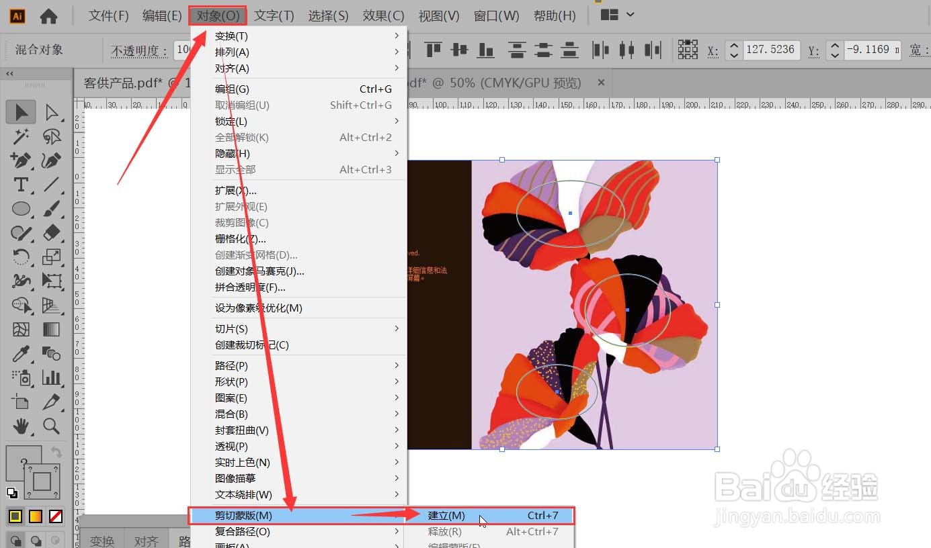The image size is (931, 548).
Task: Select the Shaper tool
Action: click(x=21, y=233)
